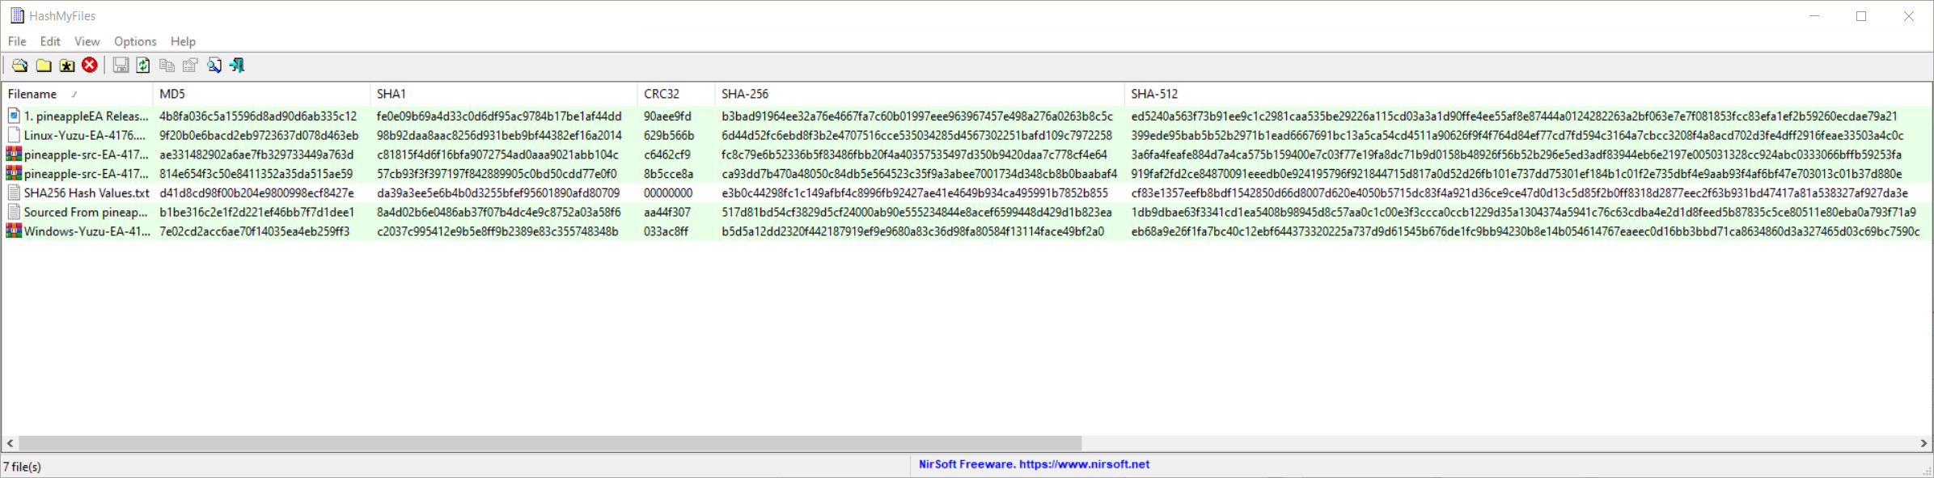1934x478 pixels.
Task: Click SHA-512 value beginning ed5240a563f73b91
Action: [1514, 116]
